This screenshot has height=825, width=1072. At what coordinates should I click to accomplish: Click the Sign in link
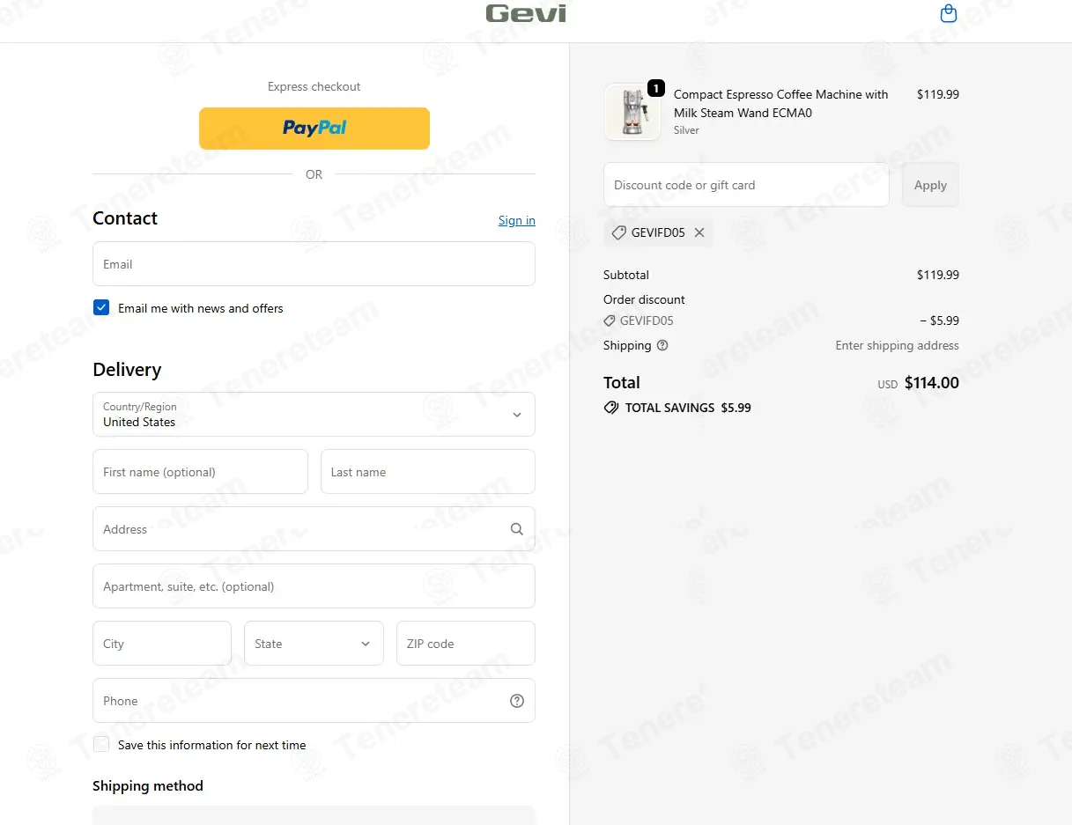tap(517, 220)
